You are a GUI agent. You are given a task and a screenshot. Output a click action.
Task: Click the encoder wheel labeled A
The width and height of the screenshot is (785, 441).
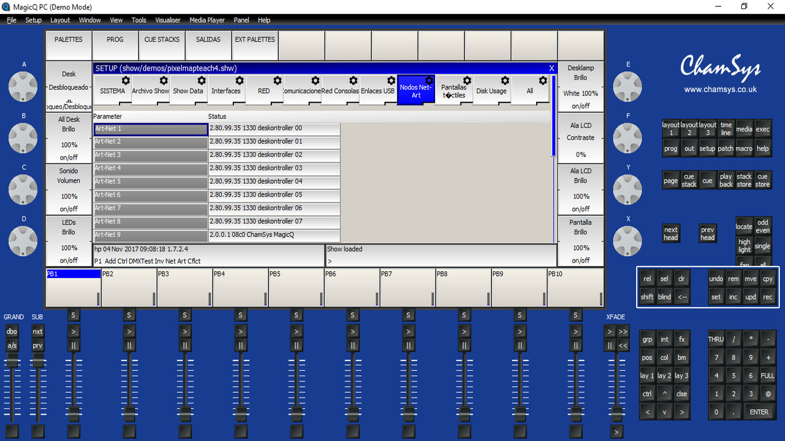(24, 86)
